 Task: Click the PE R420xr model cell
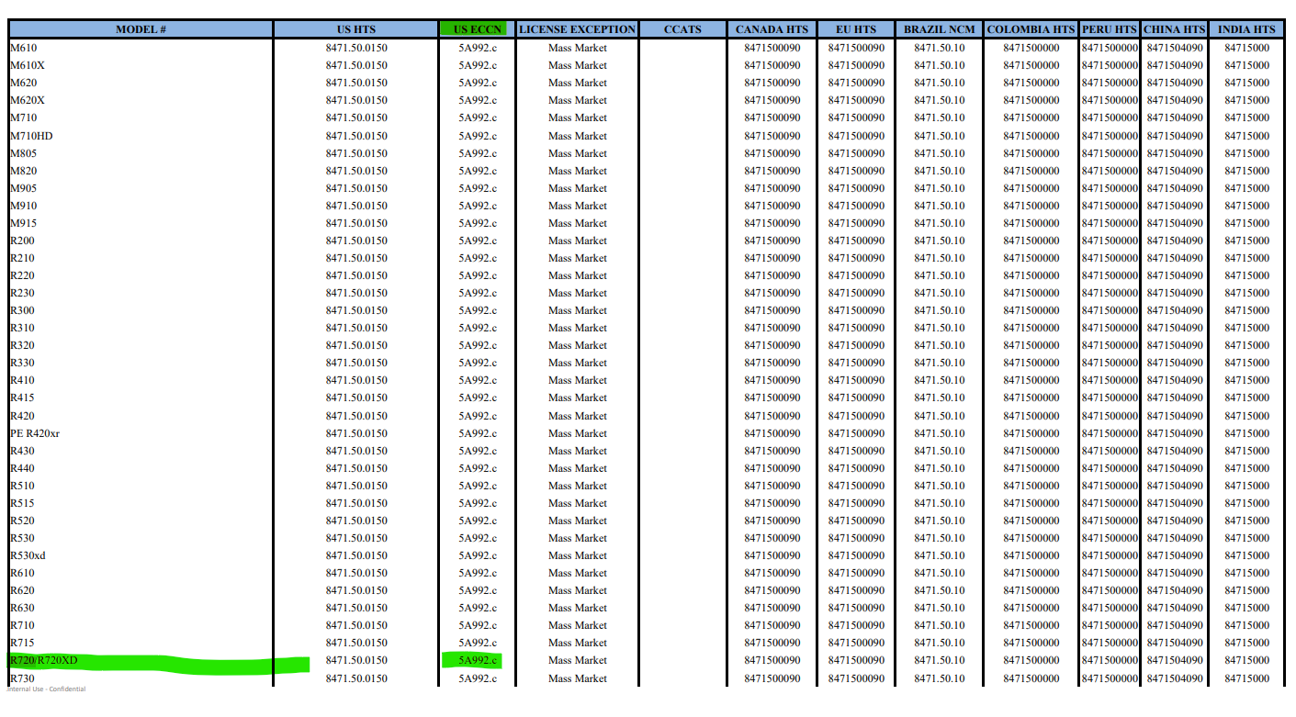pyautogui.click(x=35, y=433)
